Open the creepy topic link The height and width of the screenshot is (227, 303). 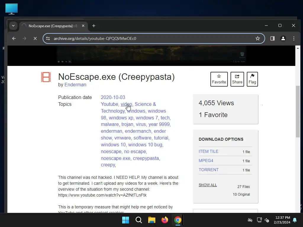(108, 165)
